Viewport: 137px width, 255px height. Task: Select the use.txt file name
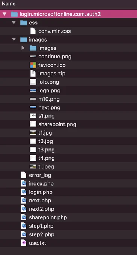point(38,243)
